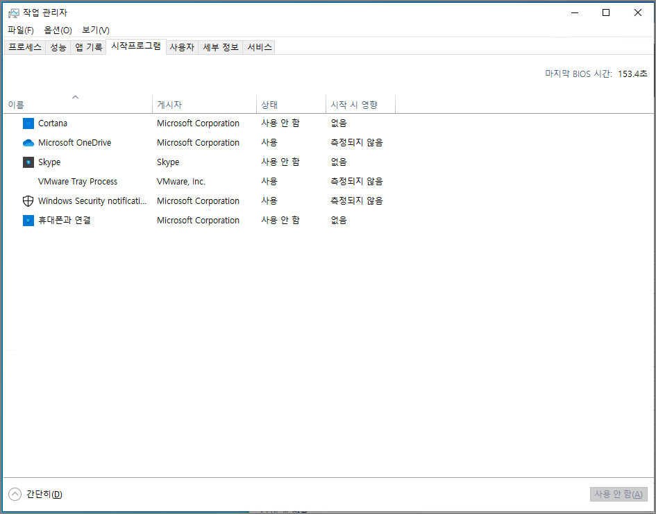Sort by the 시작 시 영향 column header
Screen dimensions: 656x514
pyautogui.click(x=361, y=105)
